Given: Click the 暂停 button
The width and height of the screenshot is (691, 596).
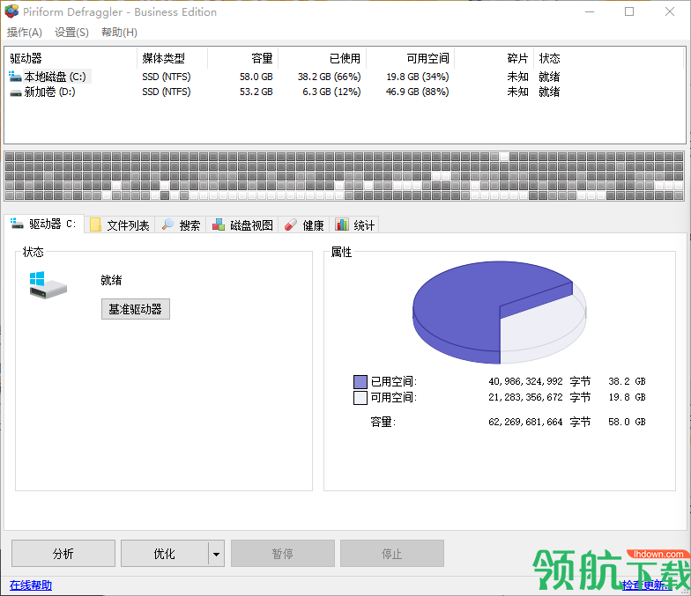Looking at the screenshot, I should click(282, 553).
